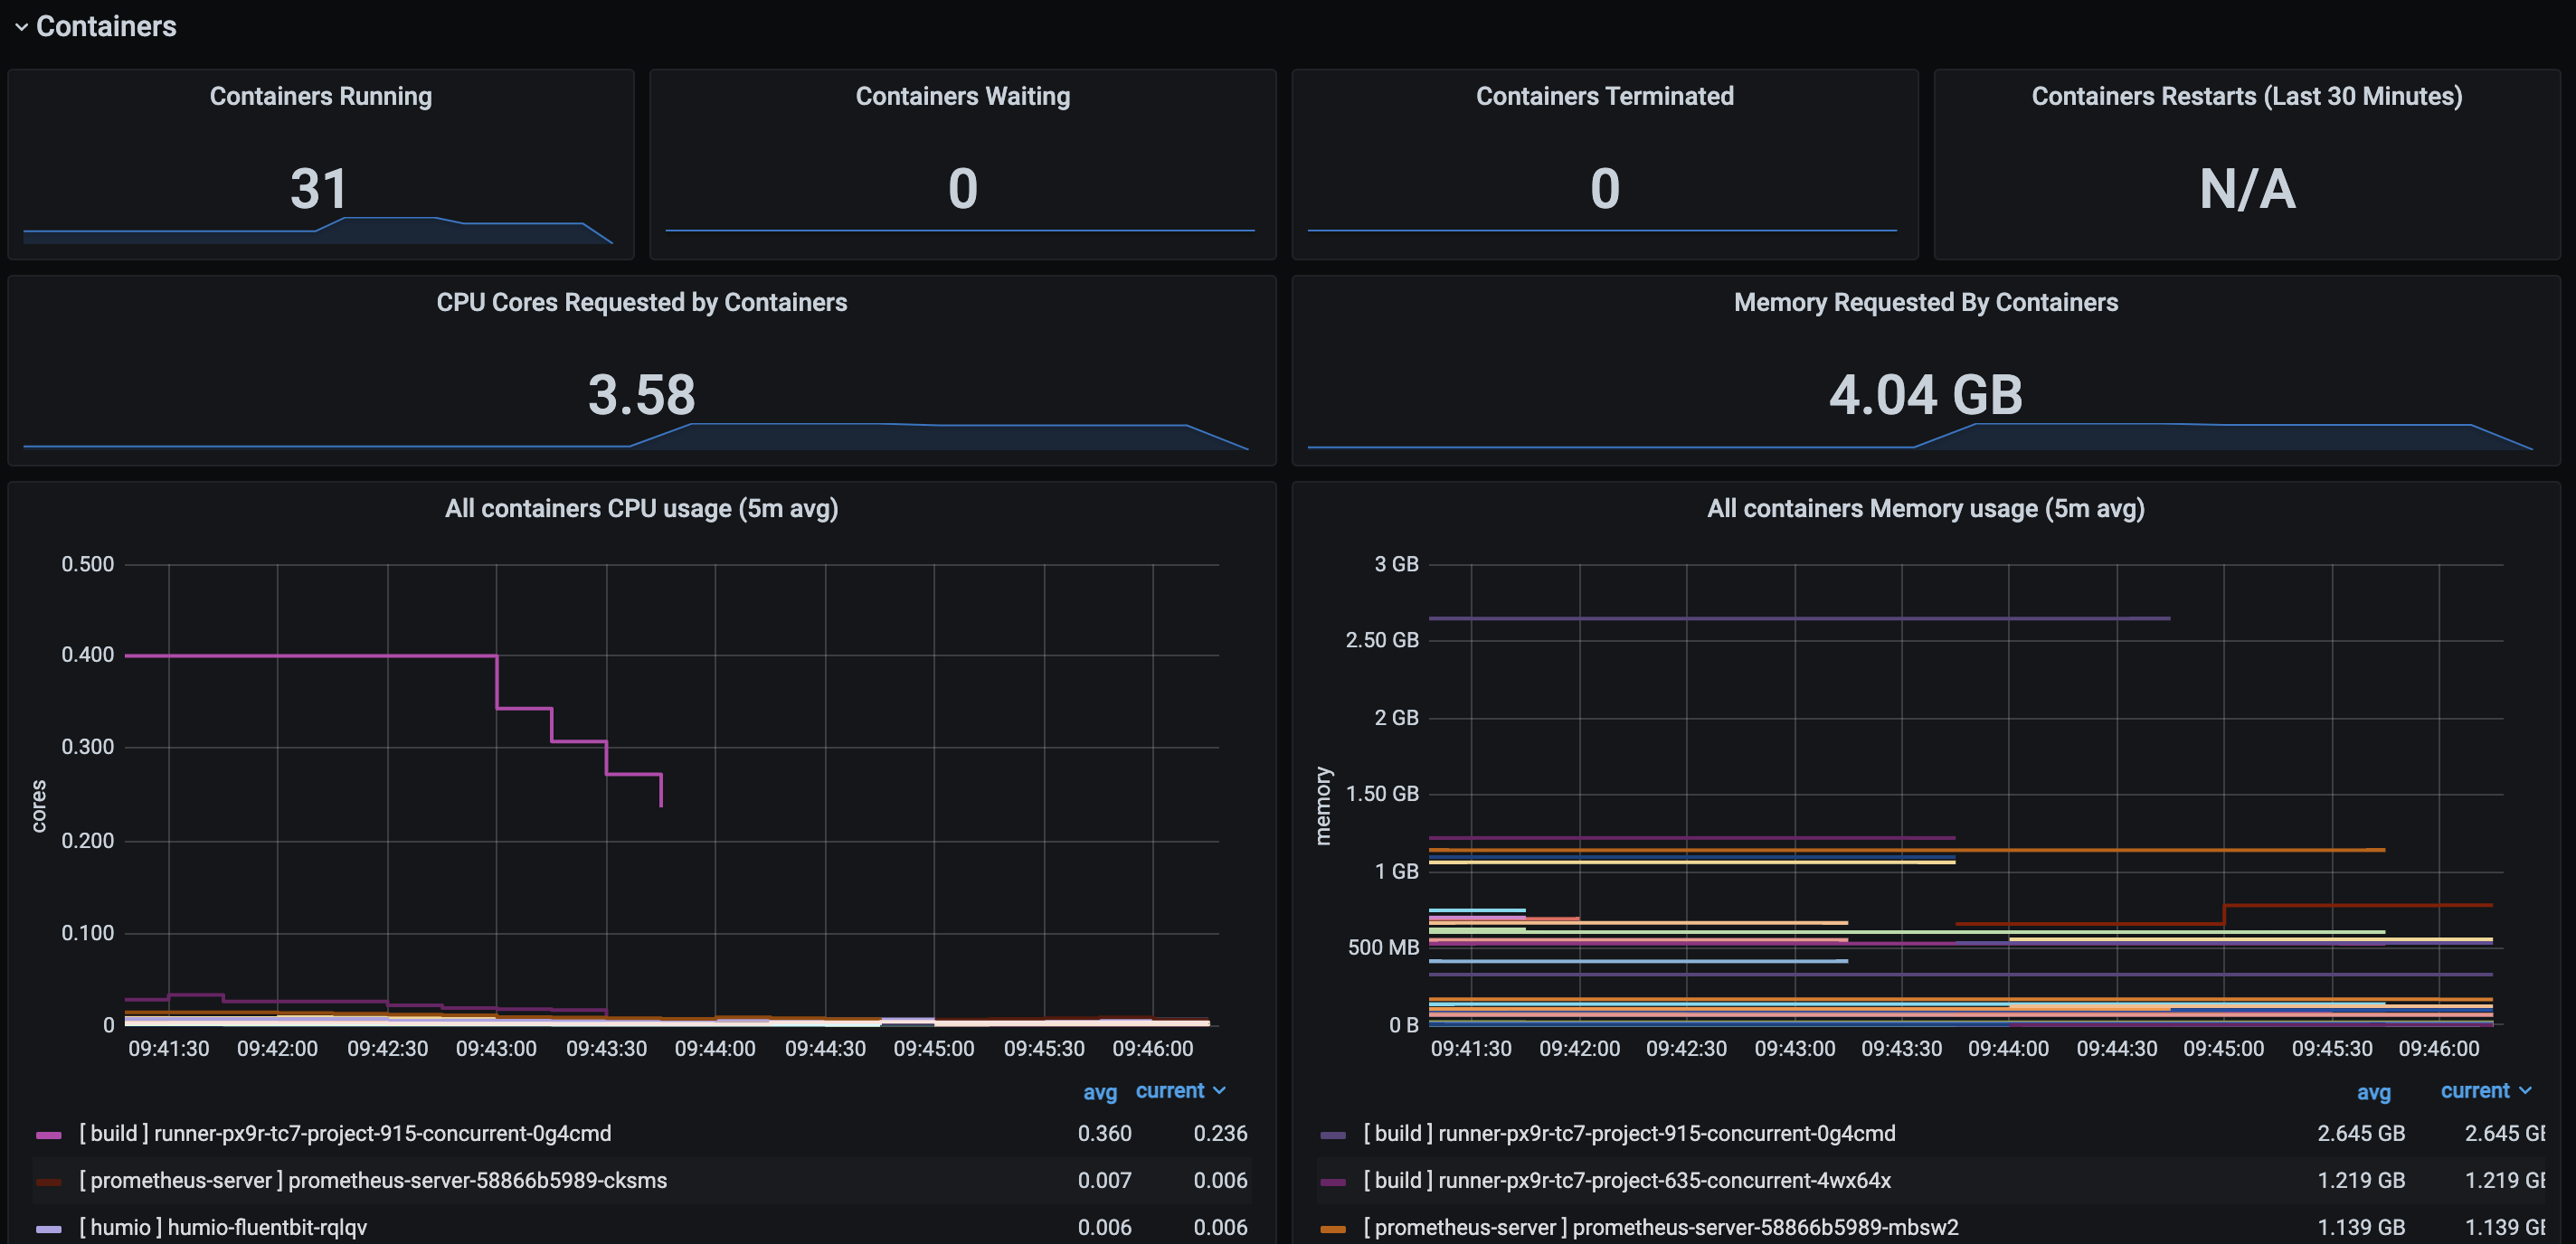Click the prometheus-server cksms series color swatch
The width and height of the screenshot is (2576, 1244).
pos(48,1182)
